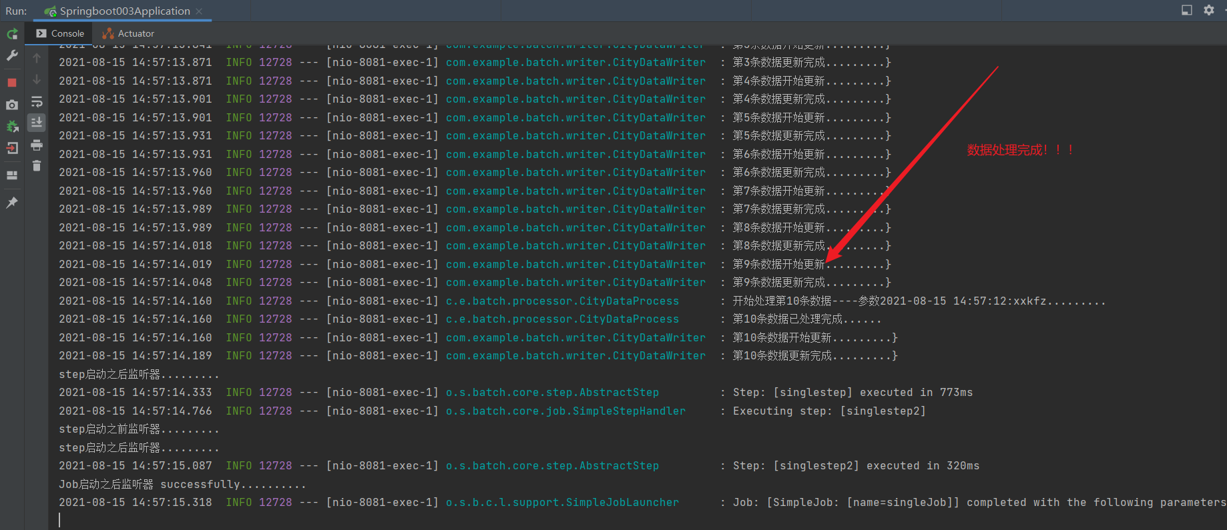Click the Spring Boot icon on the run tab
The height and width of the screenshot is (530, 1227).
[x=50, y=11]
